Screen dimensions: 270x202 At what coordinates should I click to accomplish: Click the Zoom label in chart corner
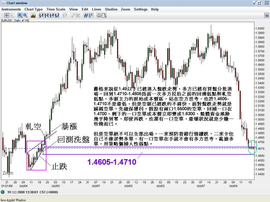[8, 173]
